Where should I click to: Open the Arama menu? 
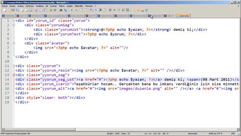coord(20,6)
